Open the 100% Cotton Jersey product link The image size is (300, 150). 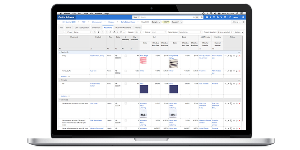[97, 55]
